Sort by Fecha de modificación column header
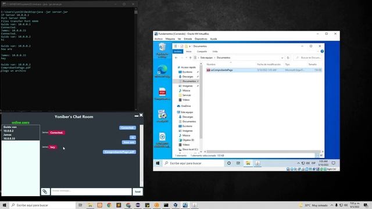 point(269,64)
